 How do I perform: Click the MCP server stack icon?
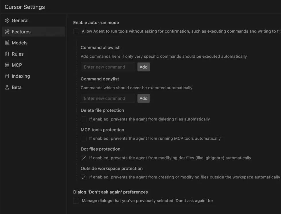[x=7, y=65]
